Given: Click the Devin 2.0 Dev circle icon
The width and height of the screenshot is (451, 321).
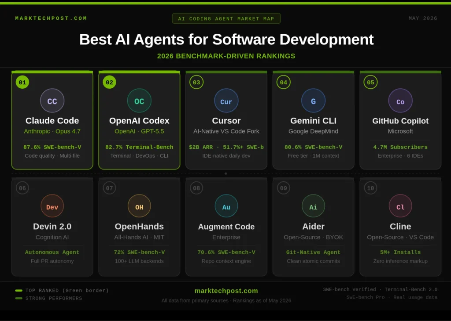Looking at the screenshot, I should 52,206.
